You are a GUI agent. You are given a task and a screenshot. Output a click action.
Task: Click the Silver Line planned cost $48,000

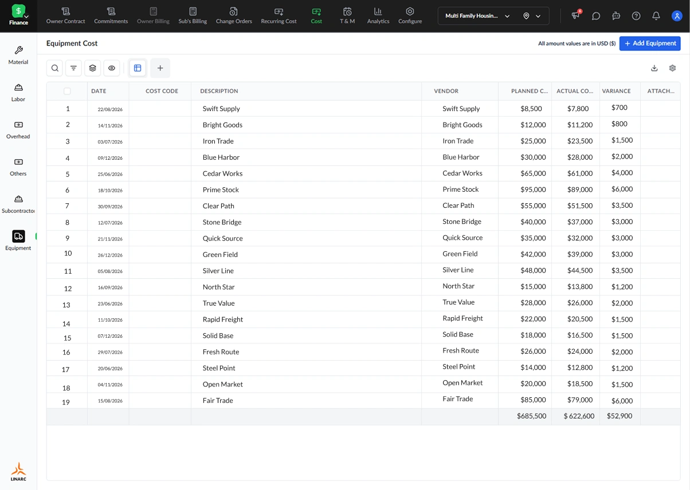533,271
